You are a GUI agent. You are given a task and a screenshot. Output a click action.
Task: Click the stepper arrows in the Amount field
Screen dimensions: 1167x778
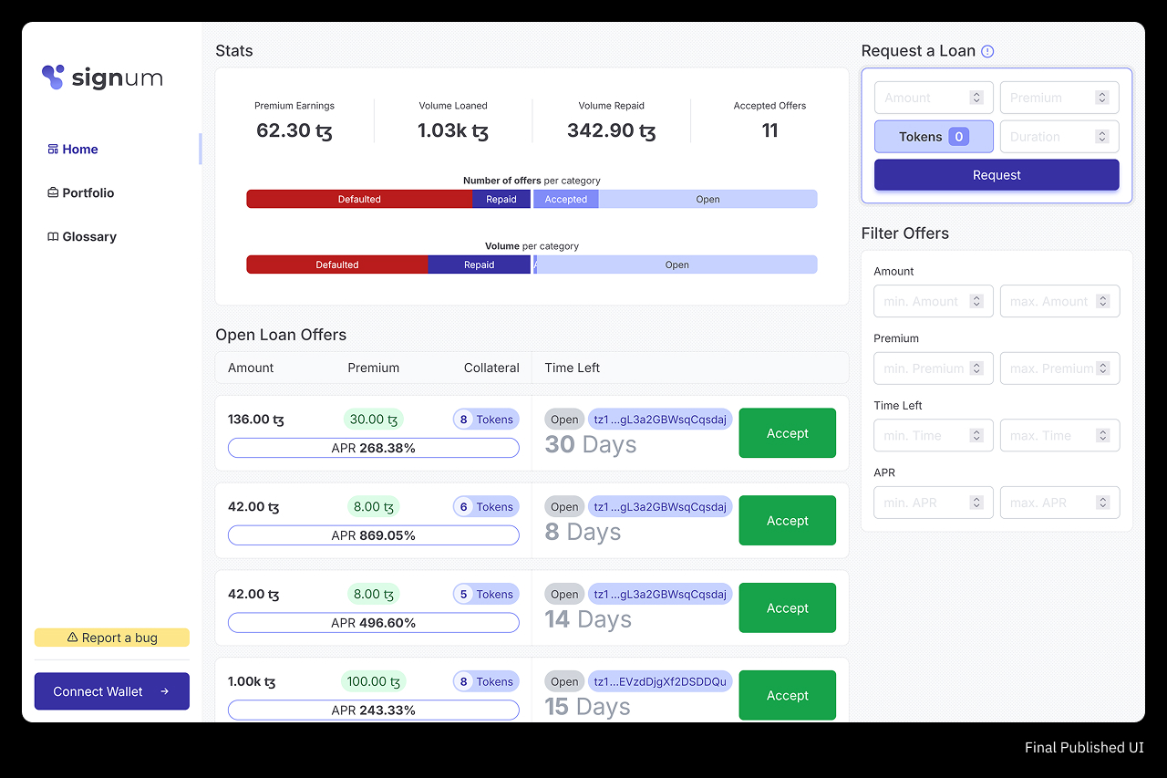pyautogui.click(x=976, y=98)
